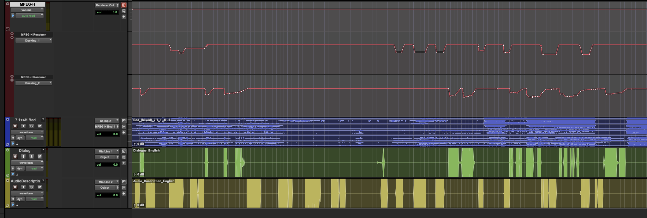Open 7.1+4H Bed waveform view selector
This screenshot has height=218, width=647.
pos(27,132)
